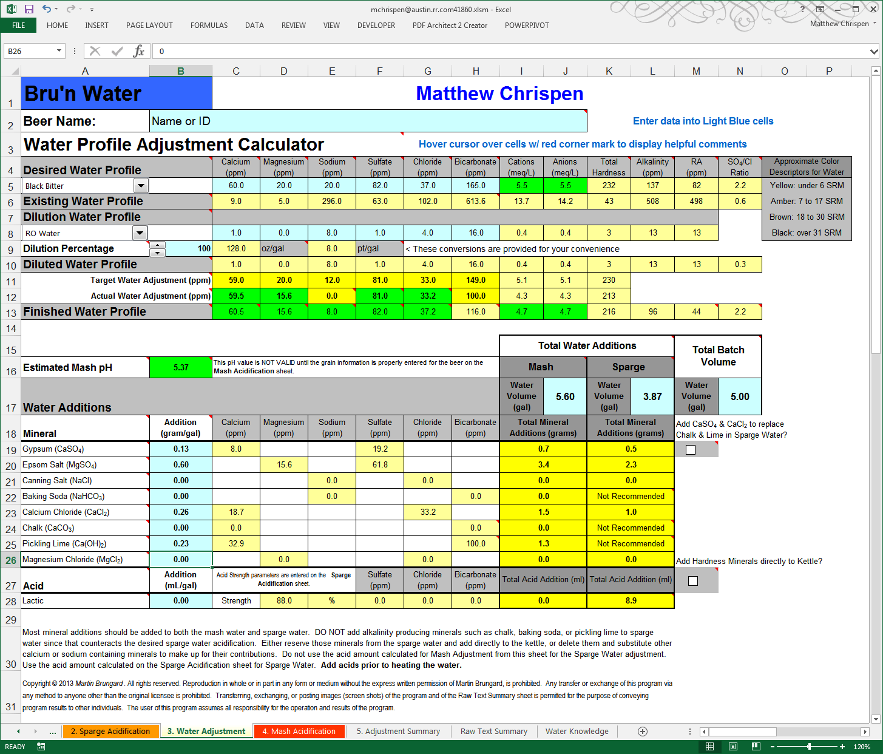This screenshot has width=883, height=754.
Task: Enable Add Hardness Minerals directly to Kettle
Action: (692, 580)
